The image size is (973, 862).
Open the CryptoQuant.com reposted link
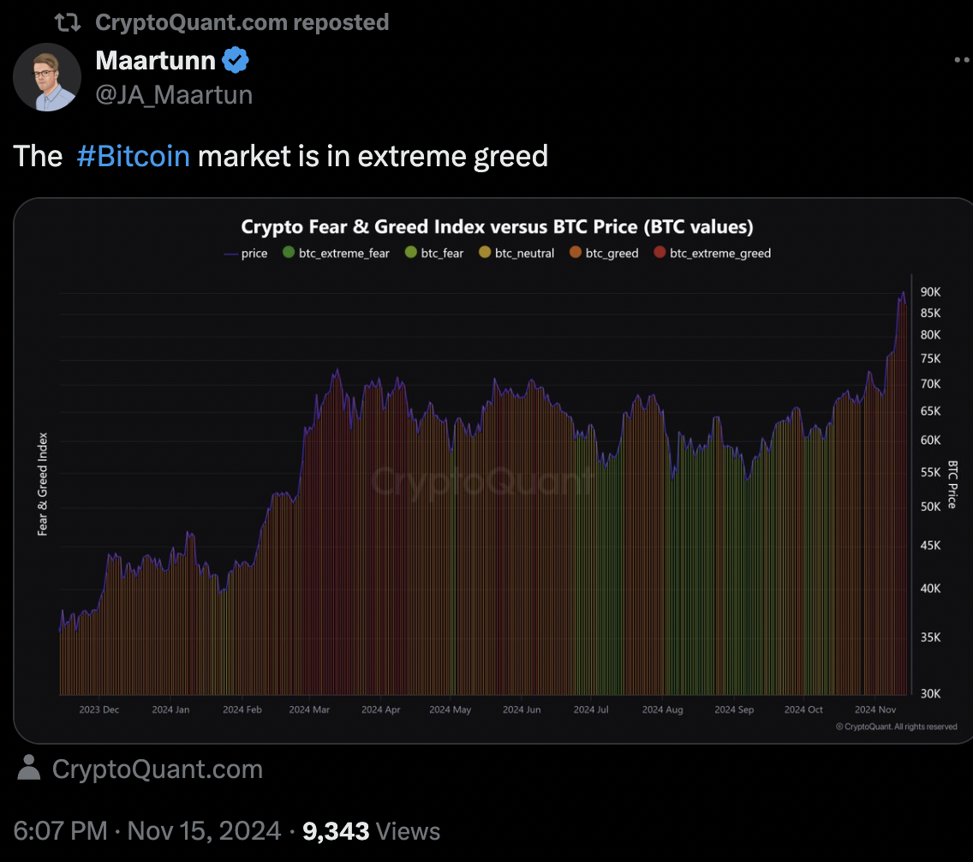[x=242, y=22]
